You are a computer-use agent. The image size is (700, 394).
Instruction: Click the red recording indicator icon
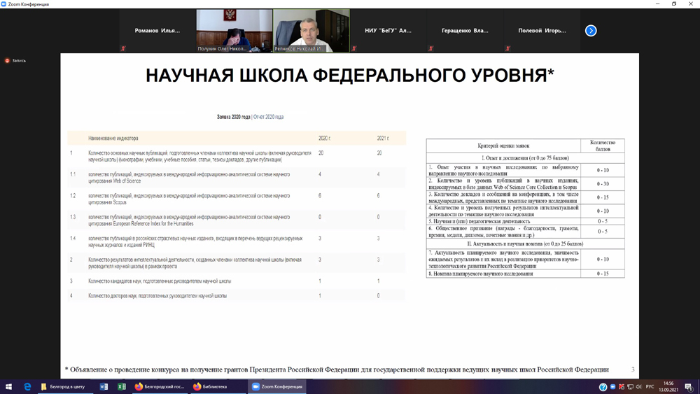(8, 61)
